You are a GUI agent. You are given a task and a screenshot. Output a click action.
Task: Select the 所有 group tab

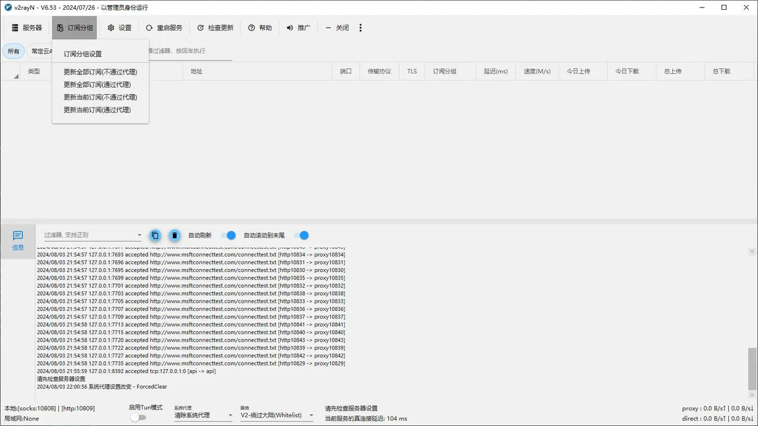coord(14,51)
